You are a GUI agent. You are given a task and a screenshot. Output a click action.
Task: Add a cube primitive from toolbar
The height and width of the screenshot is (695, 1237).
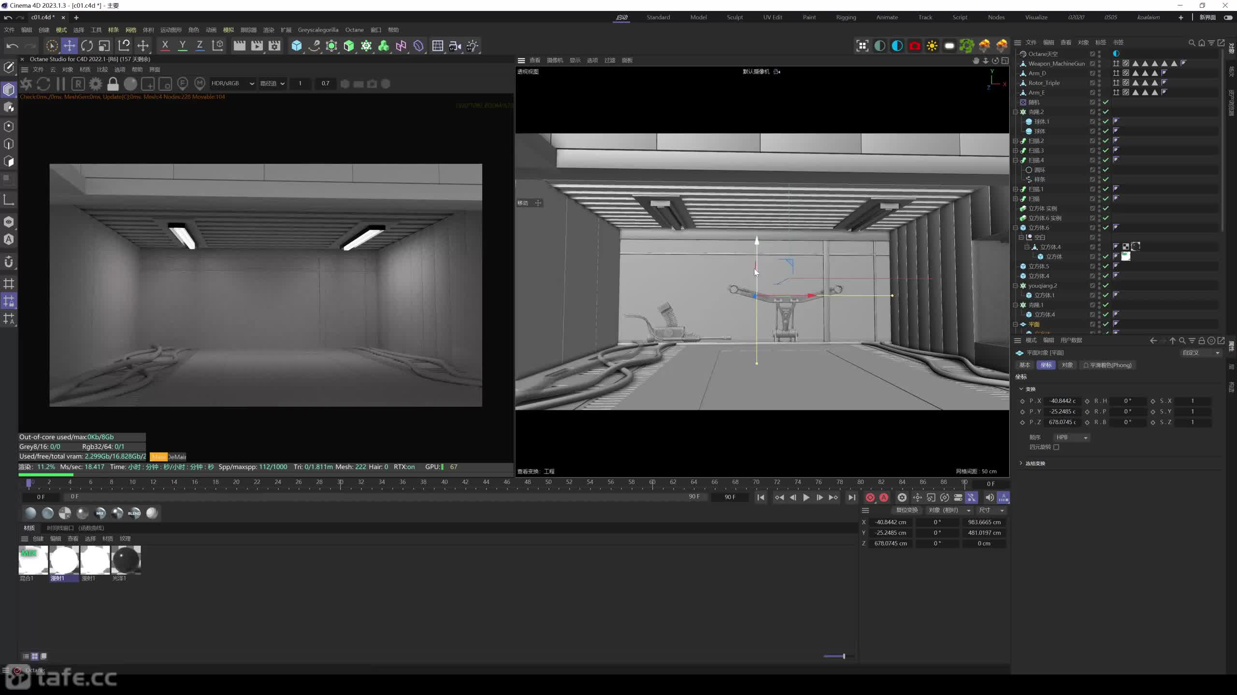(x=297, y=46)
